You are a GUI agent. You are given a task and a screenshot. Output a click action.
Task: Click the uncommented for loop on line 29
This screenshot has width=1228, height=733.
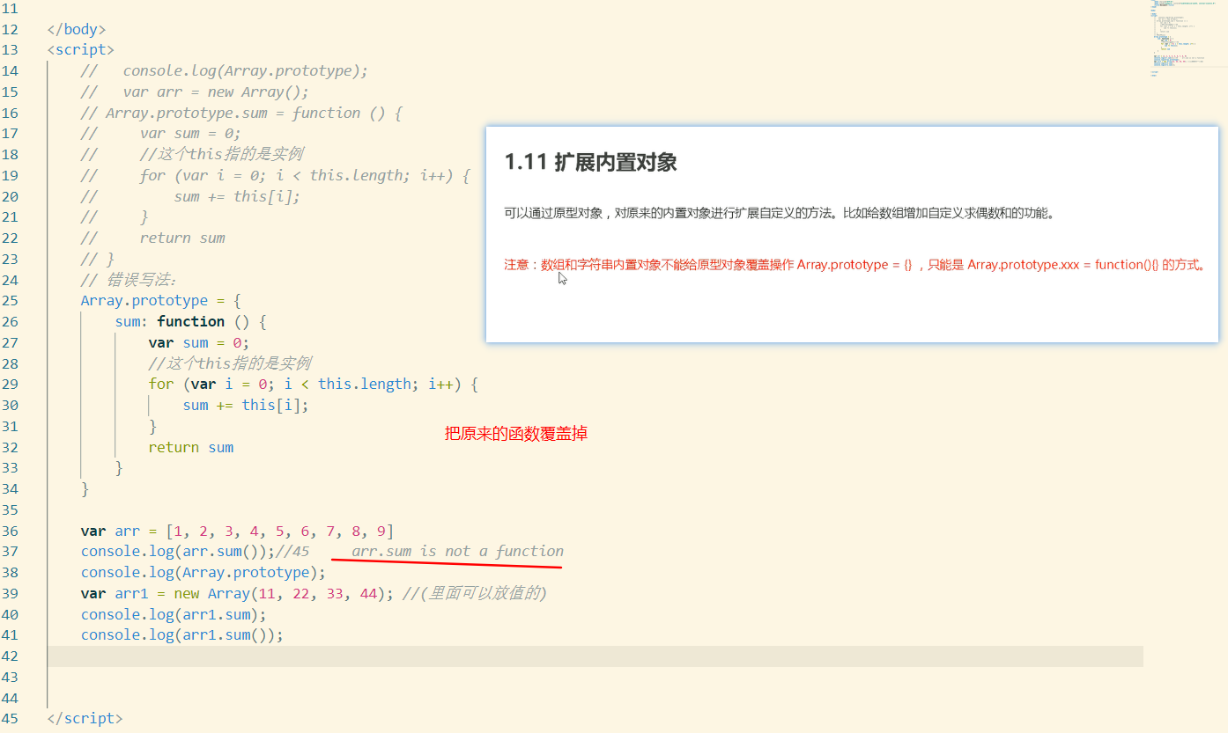click(x=314, y=385)
